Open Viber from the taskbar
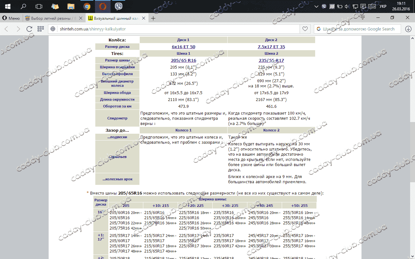The height and width of the screenshot is (259, 415). coord(119,6)
